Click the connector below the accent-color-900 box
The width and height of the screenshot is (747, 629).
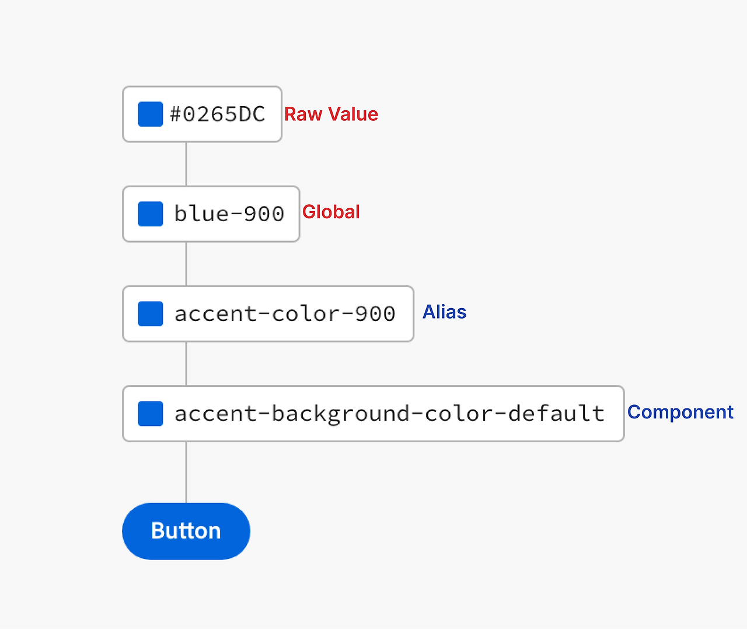tap(186, 364)
